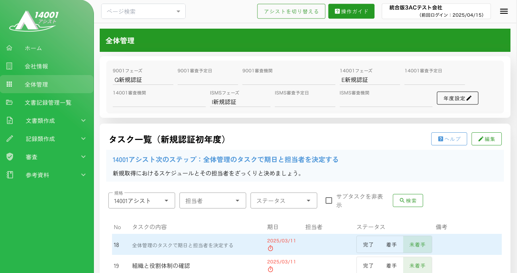Click the grid icon next to 全体管理
This screenshot has width=517, height=273.
9,84
